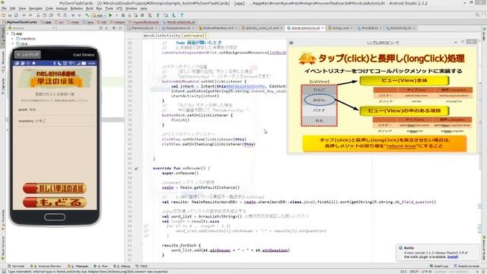Image resolution: width=487 pixels, height=274 pixels.
Task: Open the File menu
Action: 4,8
